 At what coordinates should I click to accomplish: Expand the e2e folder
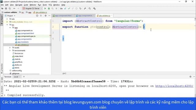point(7,19)
